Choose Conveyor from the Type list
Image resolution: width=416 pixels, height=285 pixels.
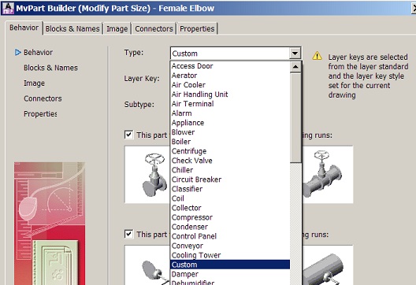coord(230,246)
